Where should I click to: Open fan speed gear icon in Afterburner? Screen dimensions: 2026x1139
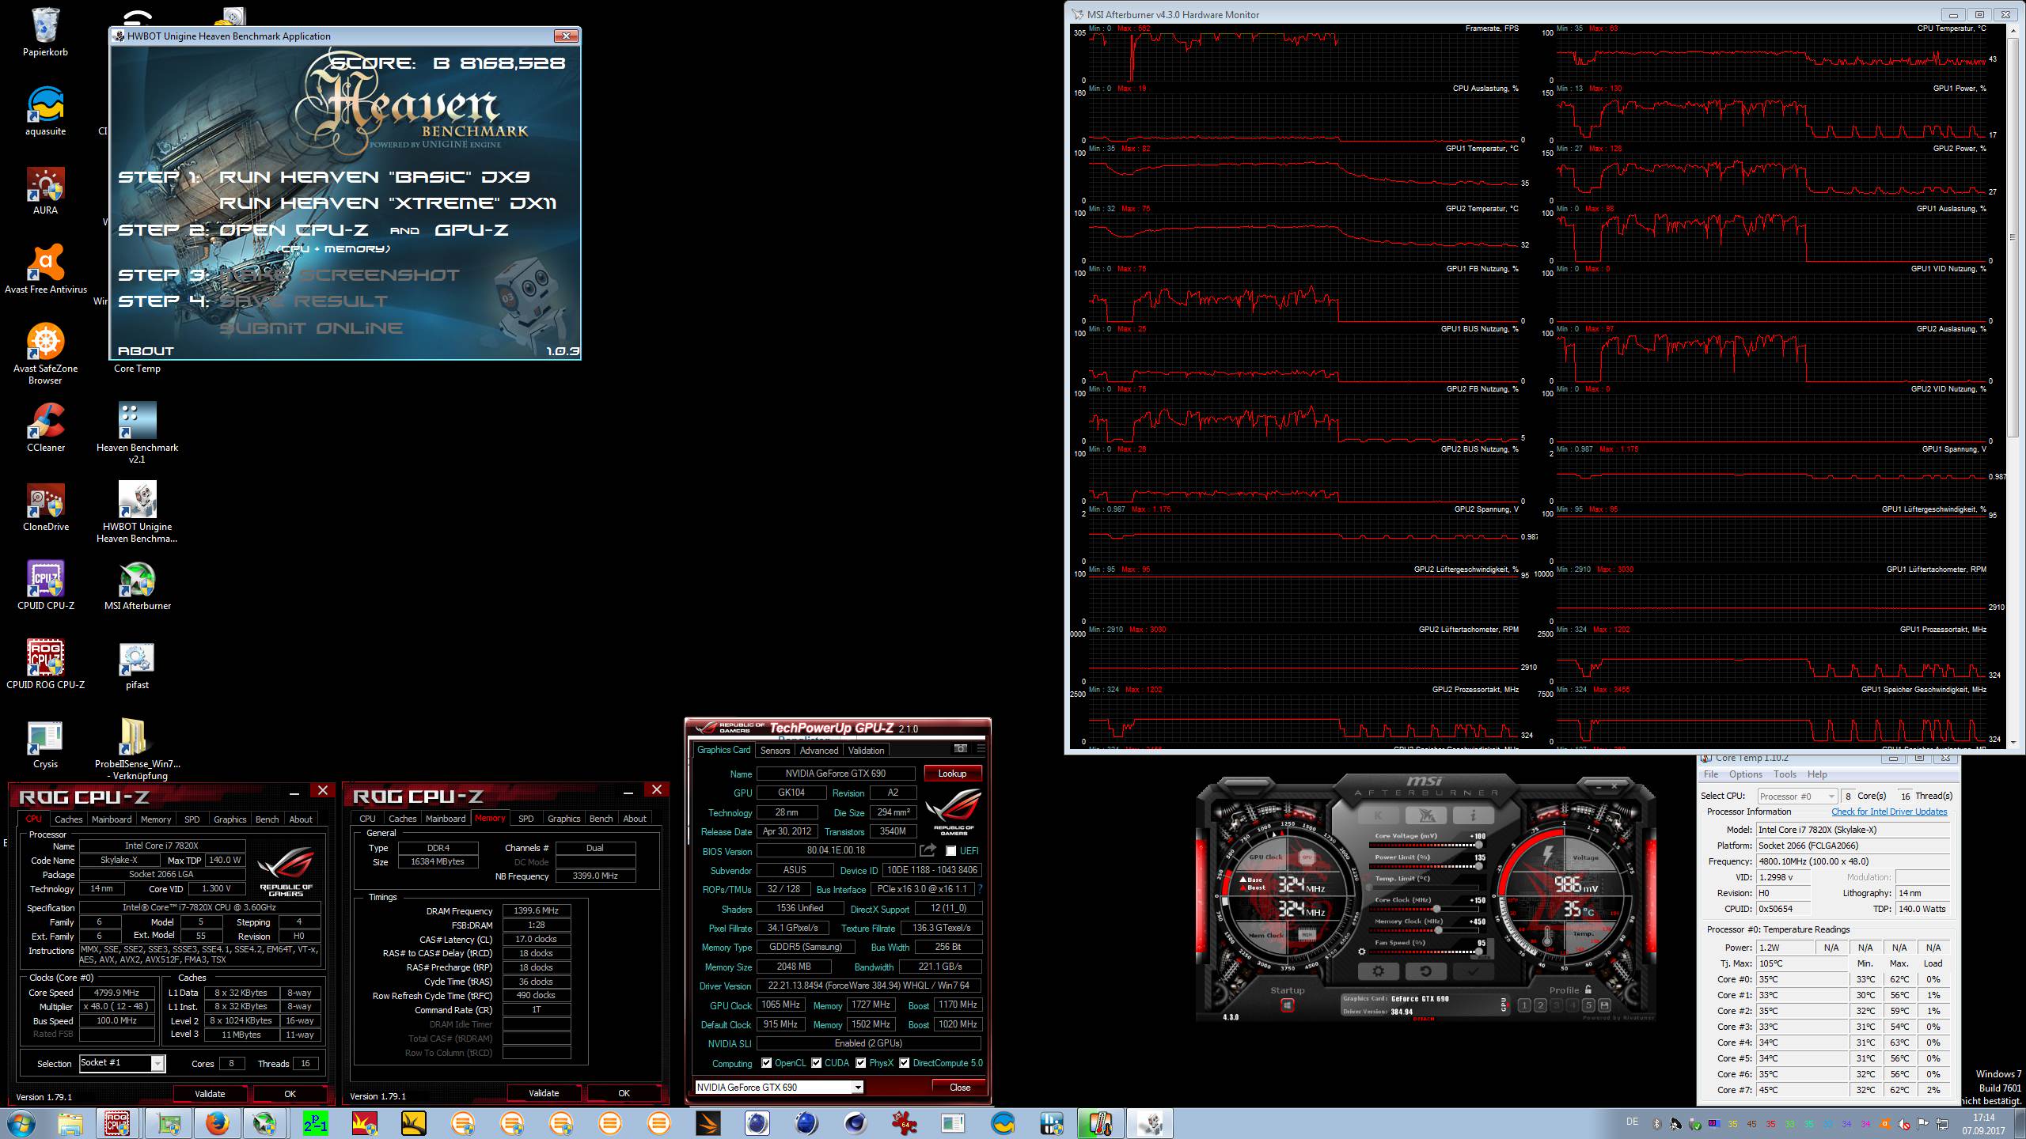1362,952
